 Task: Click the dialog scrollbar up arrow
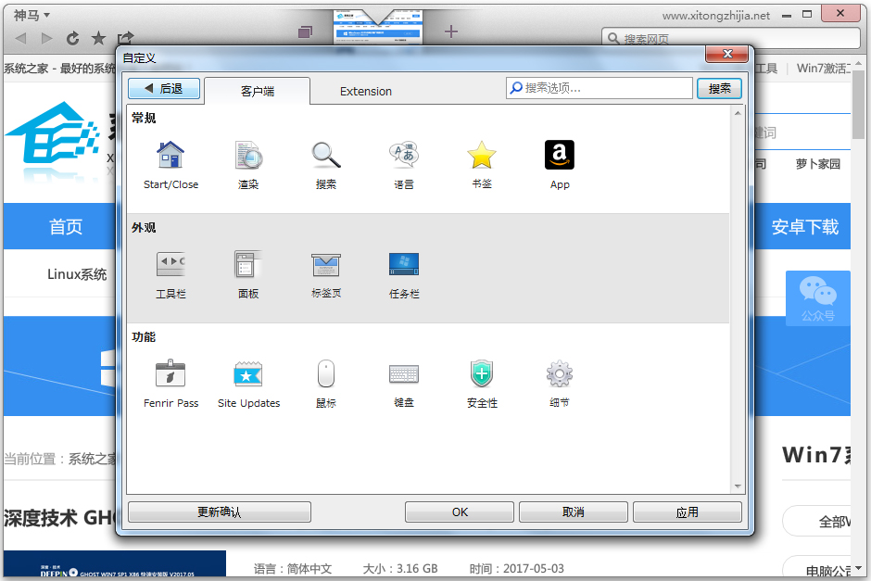pos(738,113)
